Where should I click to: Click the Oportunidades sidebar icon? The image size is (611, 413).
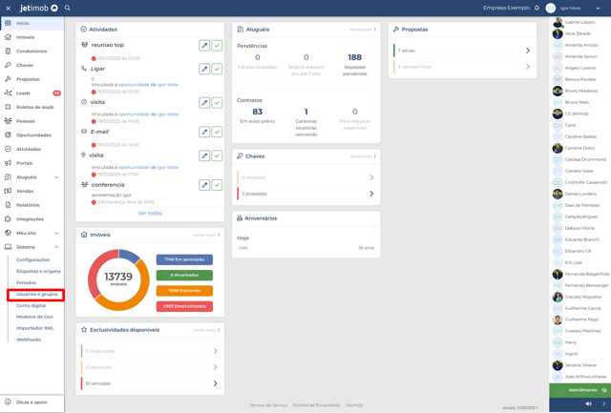pos(8,135)
